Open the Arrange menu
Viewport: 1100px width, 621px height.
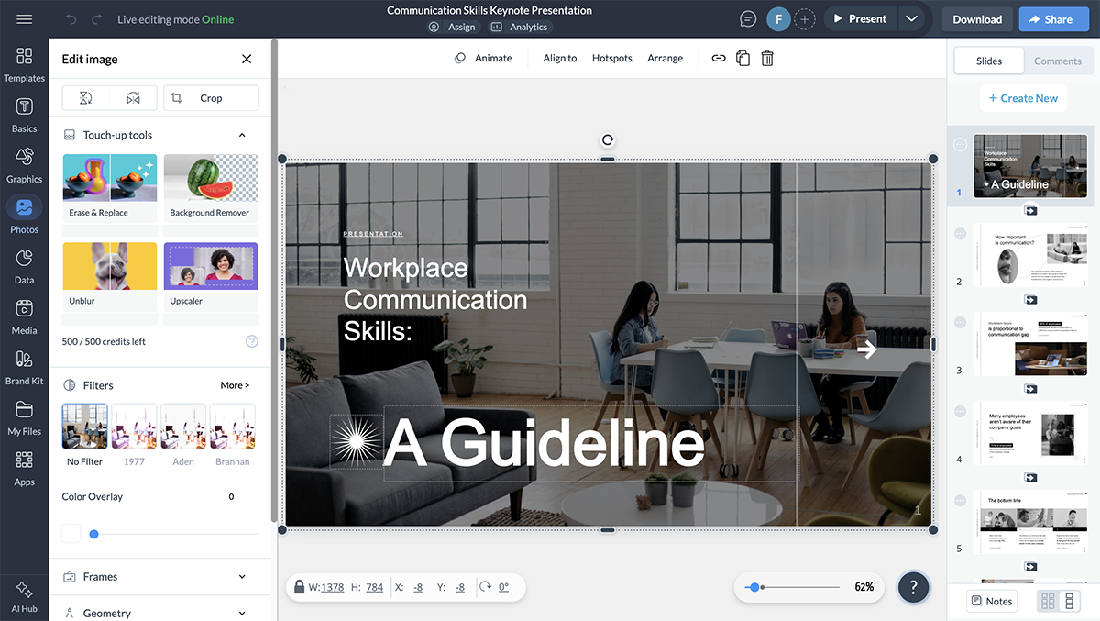pos(665,58)
